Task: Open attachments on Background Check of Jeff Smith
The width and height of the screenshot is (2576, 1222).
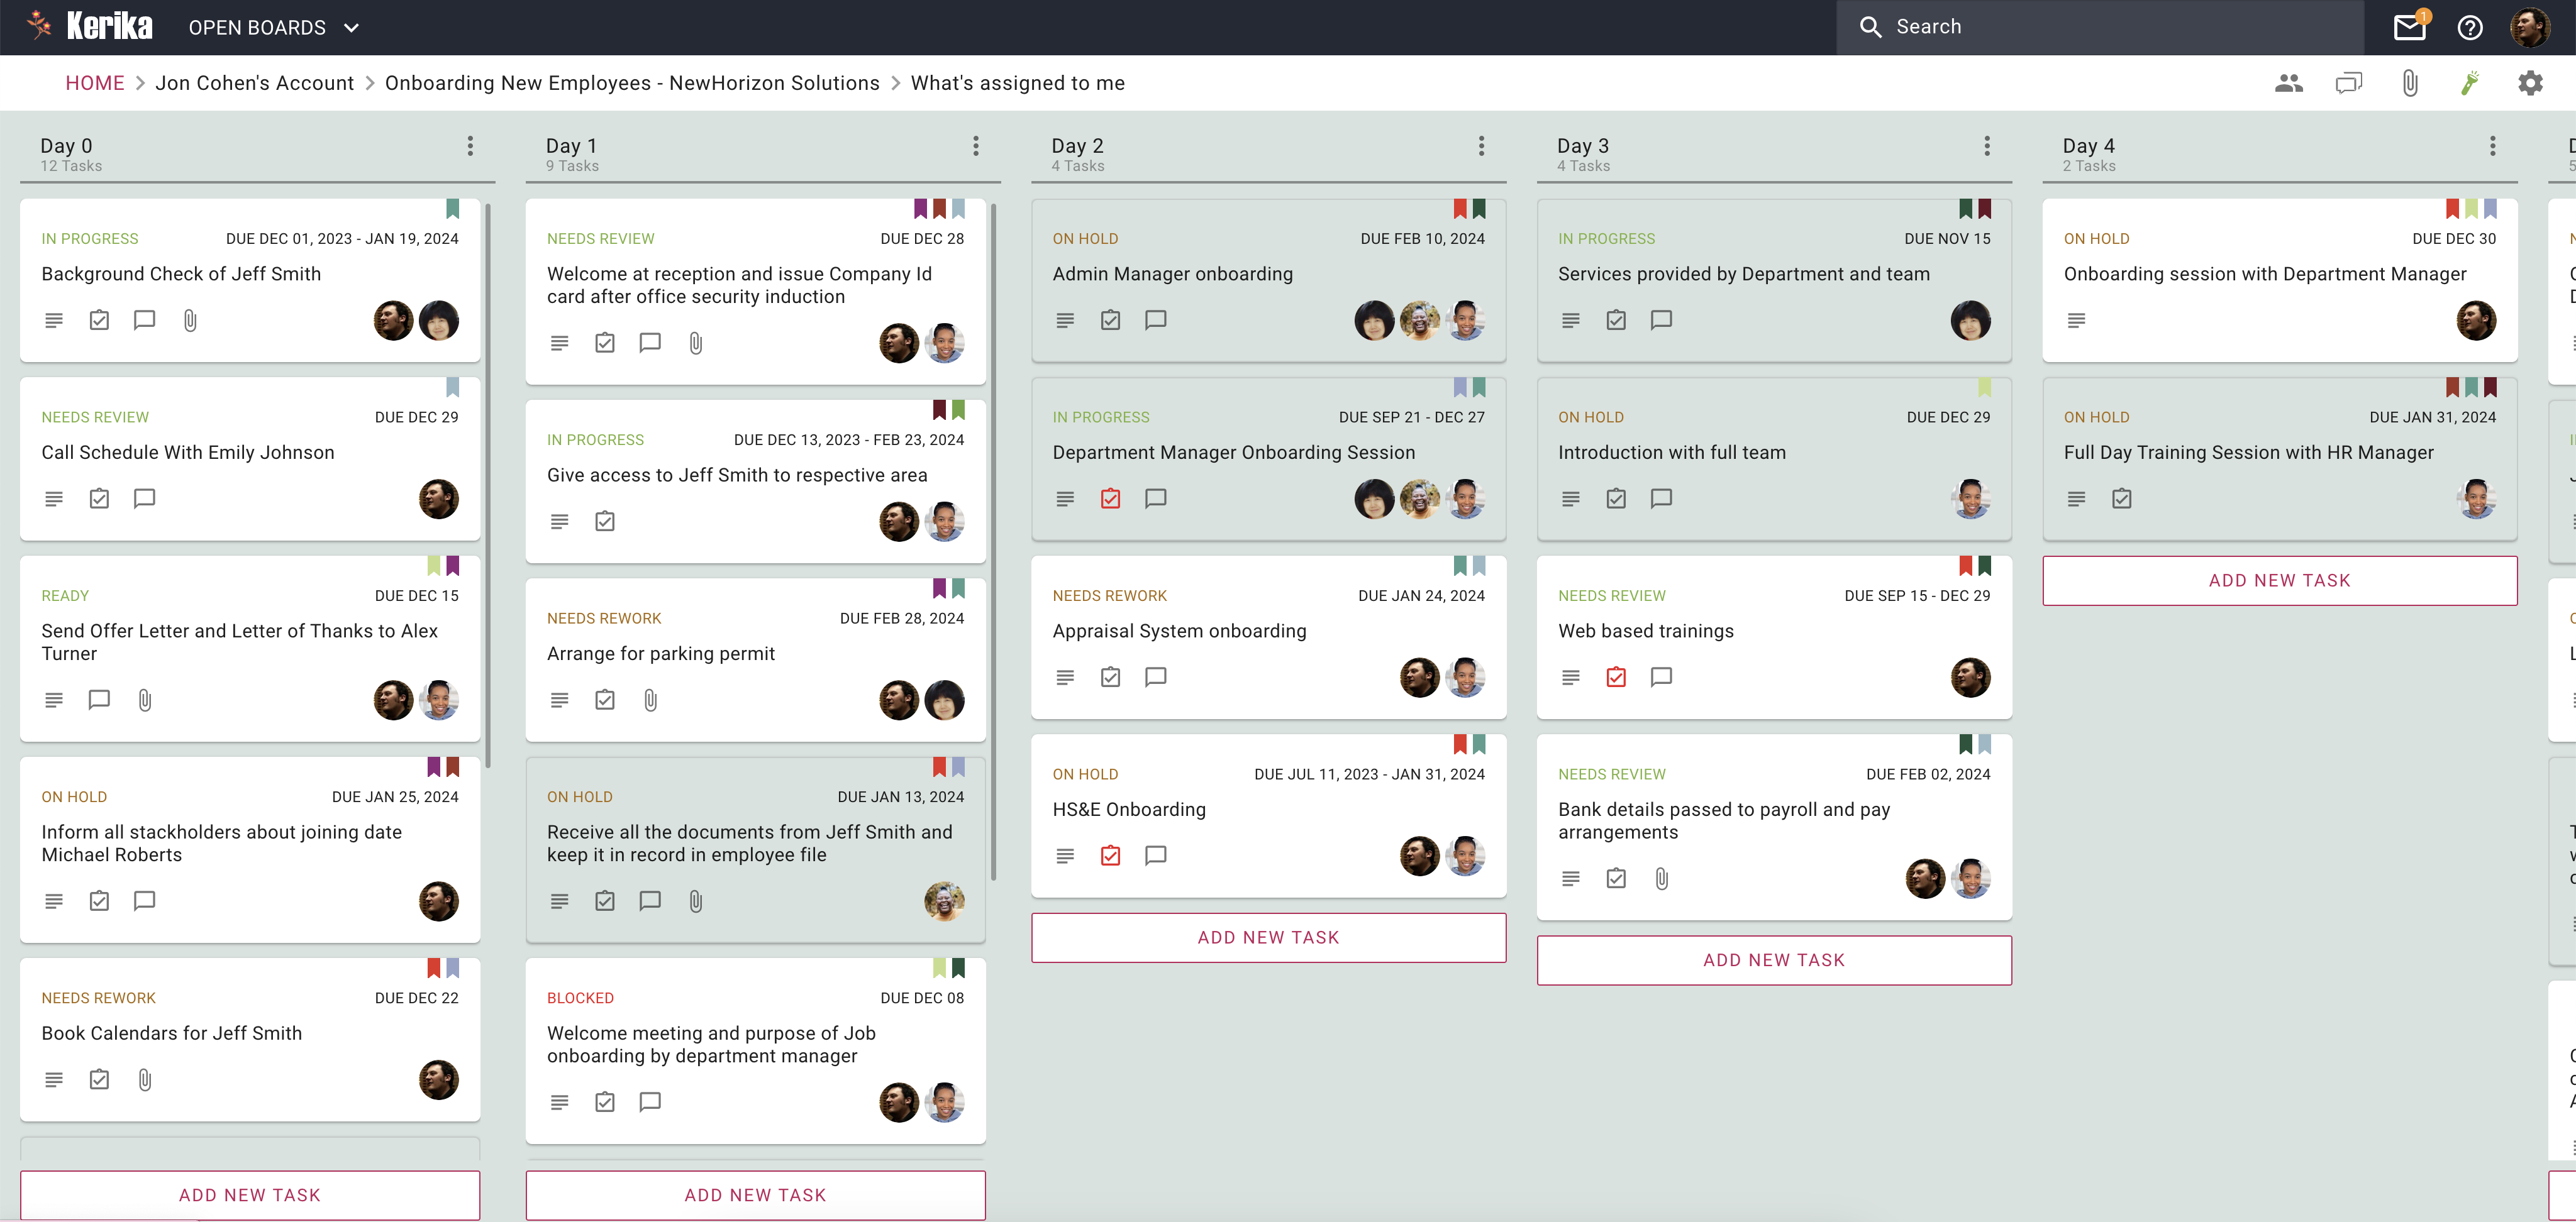Action: pos(190,320)
